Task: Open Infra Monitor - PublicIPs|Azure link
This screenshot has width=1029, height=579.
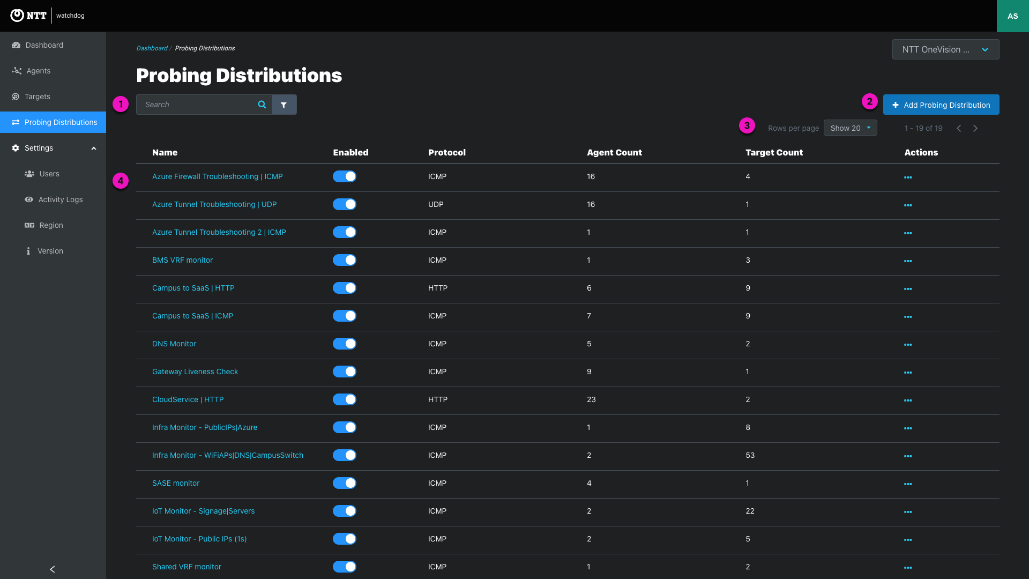Action: coord(205,427)
